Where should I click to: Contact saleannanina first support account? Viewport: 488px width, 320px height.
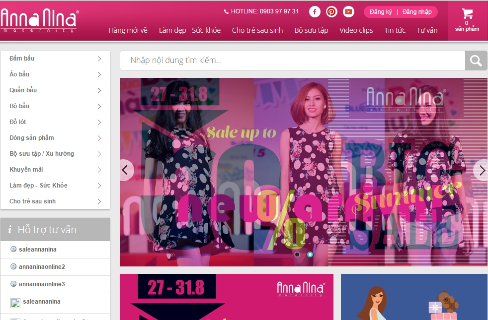[x=38, y=249]
